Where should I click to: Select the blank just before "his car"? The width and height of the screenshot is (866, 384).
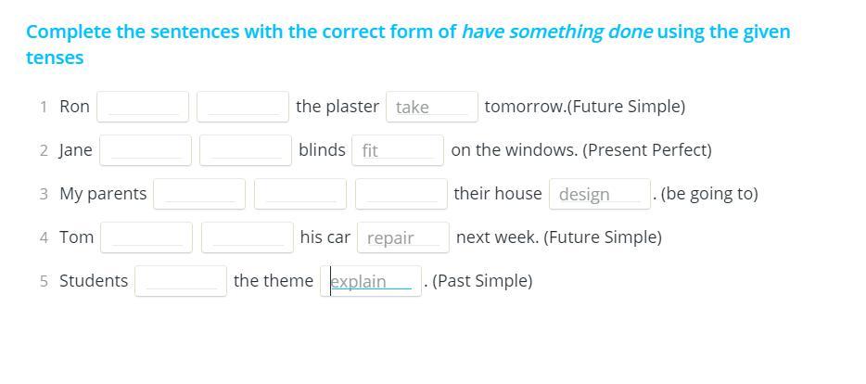[x=247, y=237]
